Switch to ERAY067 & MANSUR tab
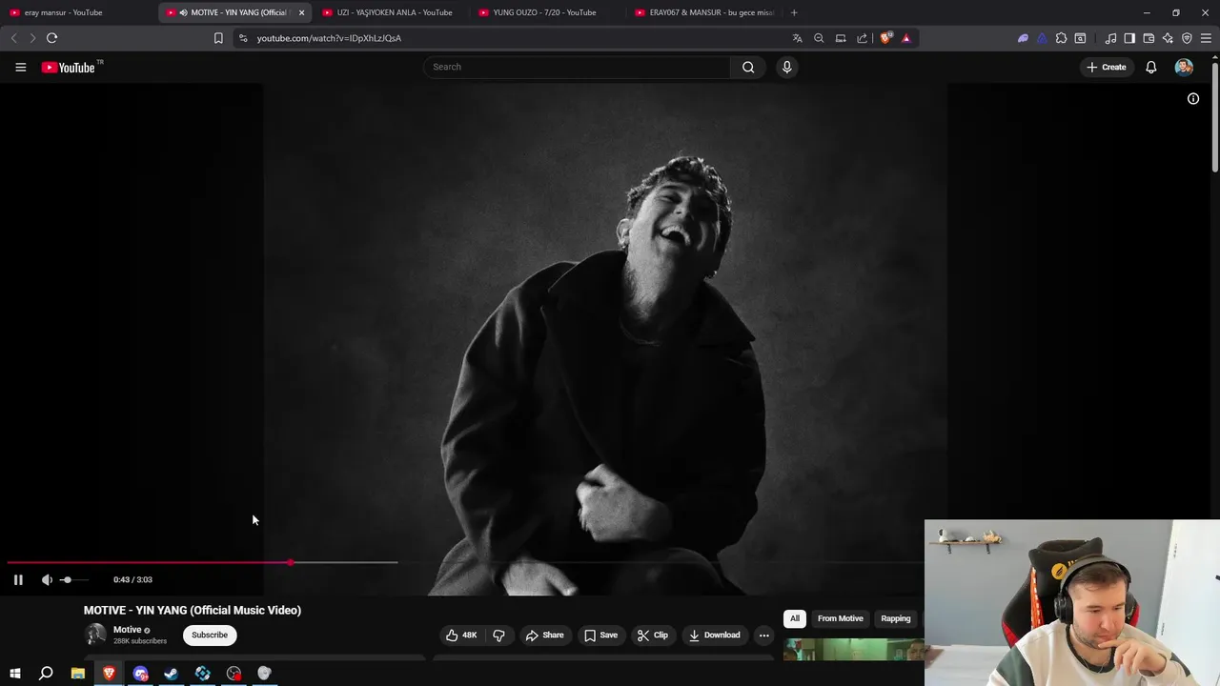Viewport: 1220px width, 686px height. [703, 12]
